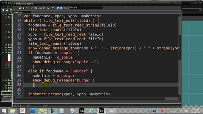203x114 pixels.
Task: Open Internet Explorer from the taskbar
Action: pos(92,111)
